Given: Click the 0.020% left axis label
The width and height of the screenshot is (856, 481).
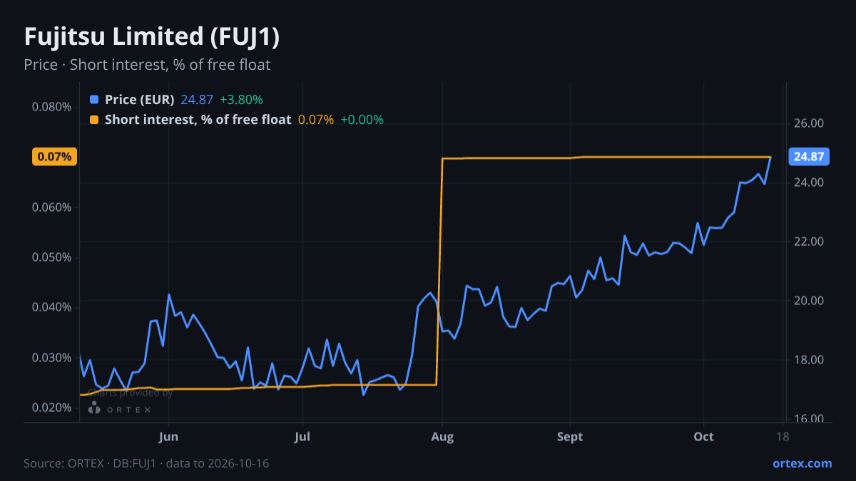Looking at the screenshot, I should point(51,408).
